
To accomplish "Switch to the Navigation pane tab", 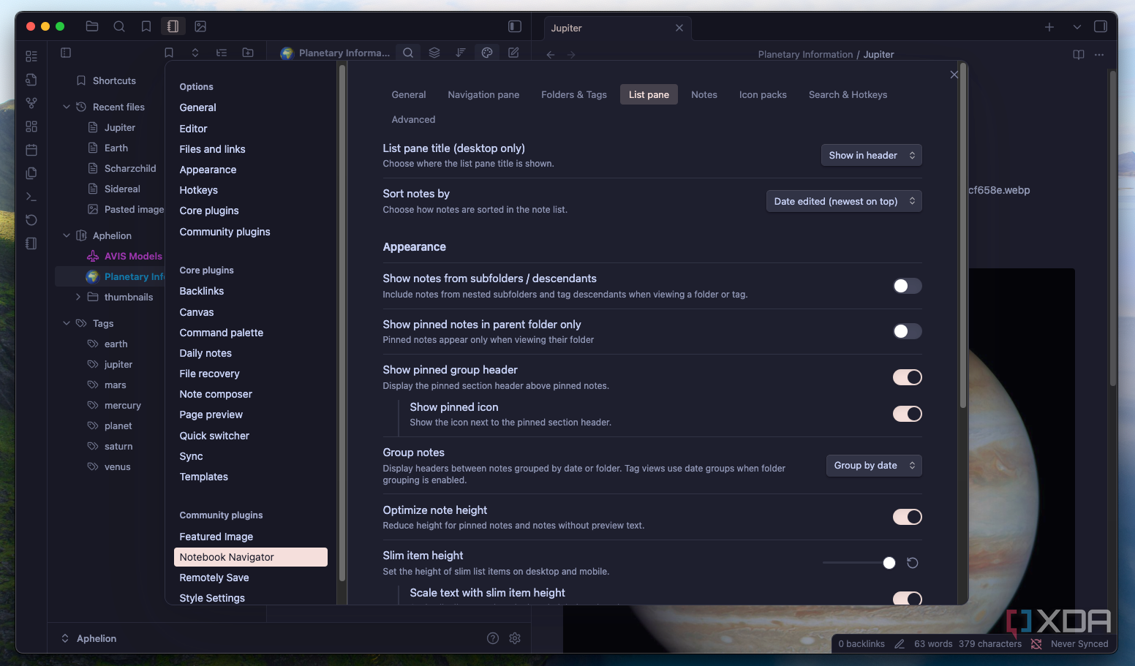I will point(483,94).
